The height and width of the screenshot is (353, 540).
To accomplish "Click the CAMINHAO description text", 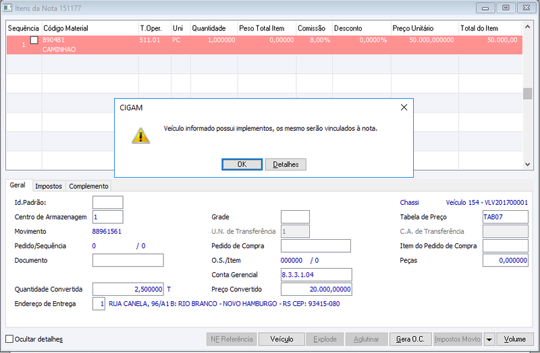I will [x=59, y=49].
